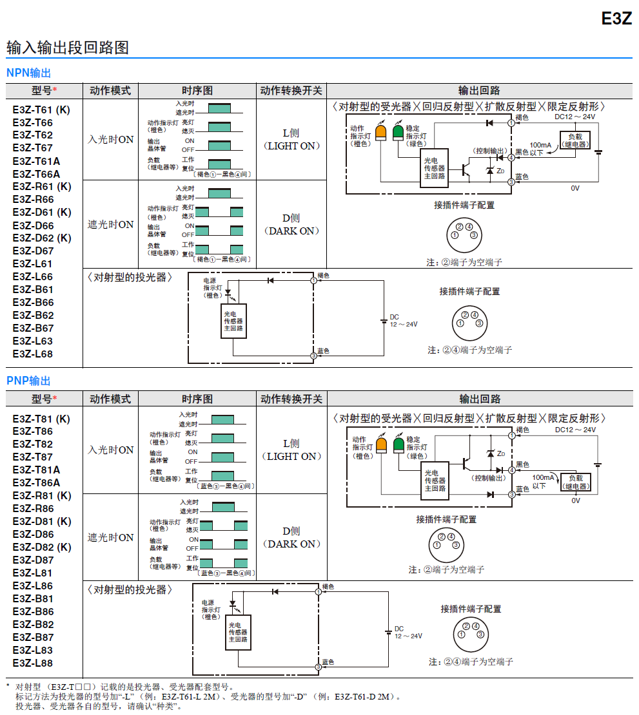Click the 光电传感器主回路 box in the NPN emitter circuit
This screenshot has height=715, width=639.
point(233,321)
